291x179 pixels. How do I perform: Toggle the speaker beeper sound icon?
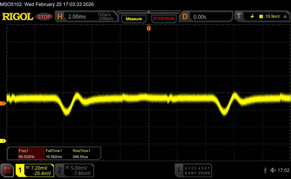coord(273,170)
